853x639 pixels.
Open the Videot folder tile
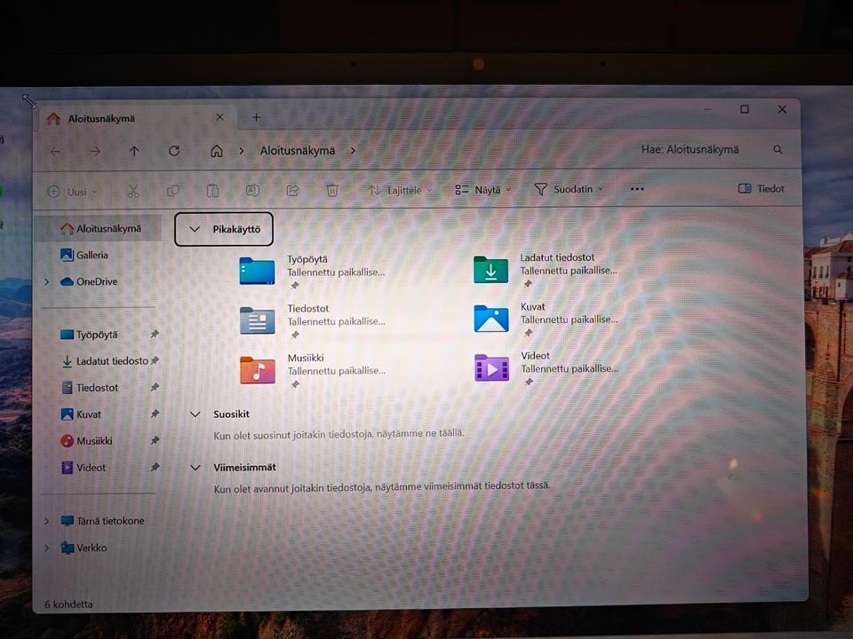point(546,367)
